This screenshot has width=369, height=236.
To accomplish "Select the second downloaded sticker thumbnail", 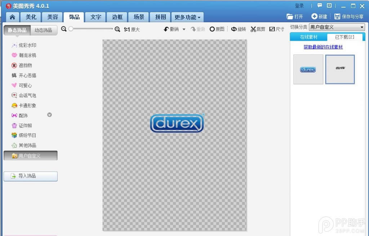I will pos(340,69).
